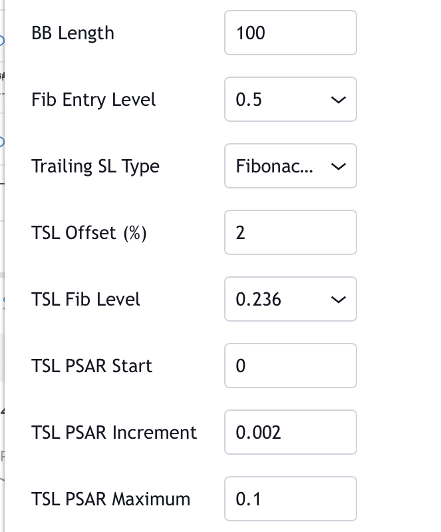The width and height of the screenshot is (441, 532).
Task: Click the TSL Offset (%) label
Action: click(89, 233)
